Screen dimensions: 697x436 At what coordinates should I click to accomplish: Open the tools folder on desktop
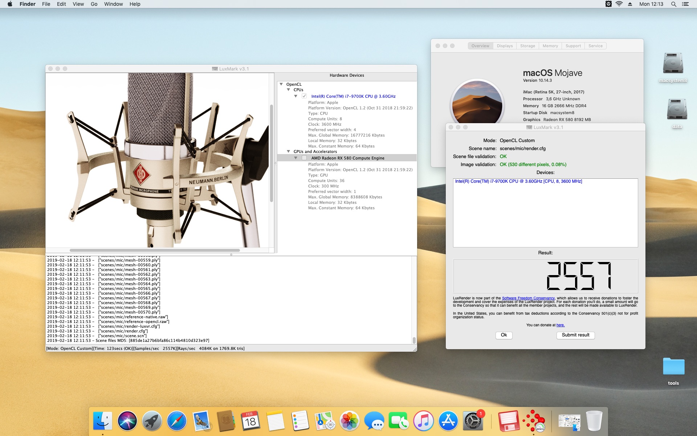coord(673,367)
